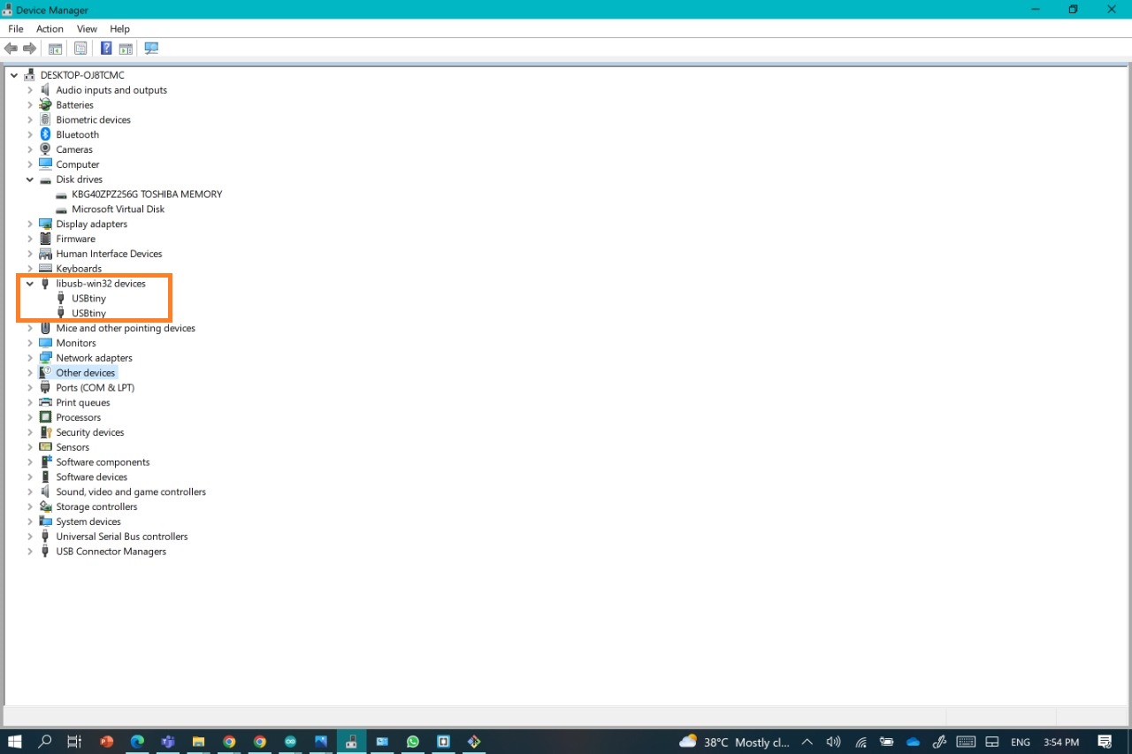Screen dimensions: 1132x754
Task: Open taskbar Search
Action: pos(44,742)
